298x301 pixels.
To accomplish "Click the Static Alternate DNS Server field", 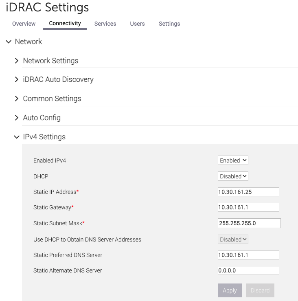I will [x=248, y=270].
